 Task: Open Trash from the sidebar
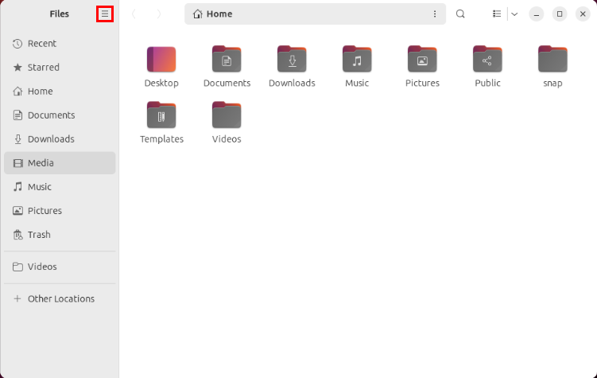click(39, 235)
